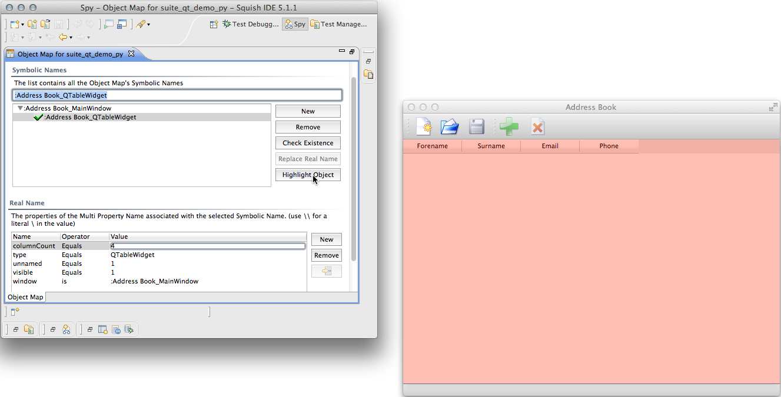
Task: Collapse the :Address Book_MainWindow tree node
Action: [x=20, y=108]
